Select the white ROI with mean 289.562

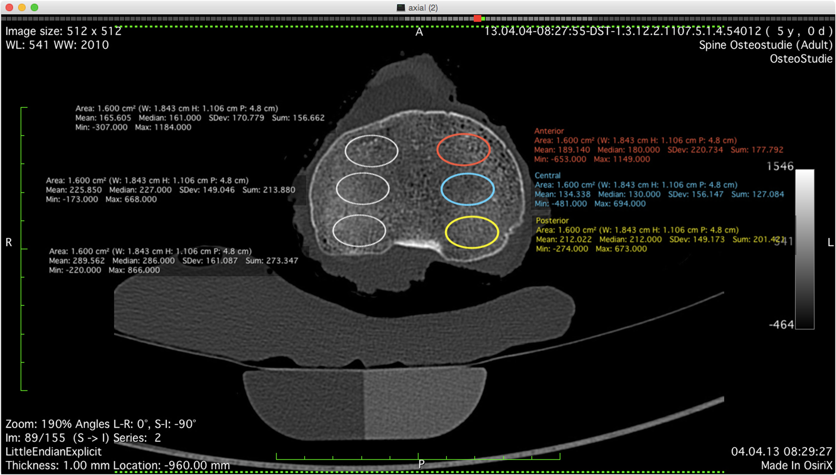click(359, 230)
